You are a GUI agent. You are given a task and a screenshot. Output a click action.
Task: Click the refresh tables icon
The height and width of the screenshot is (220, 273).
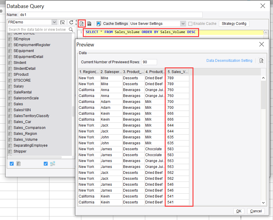point(71,22)
